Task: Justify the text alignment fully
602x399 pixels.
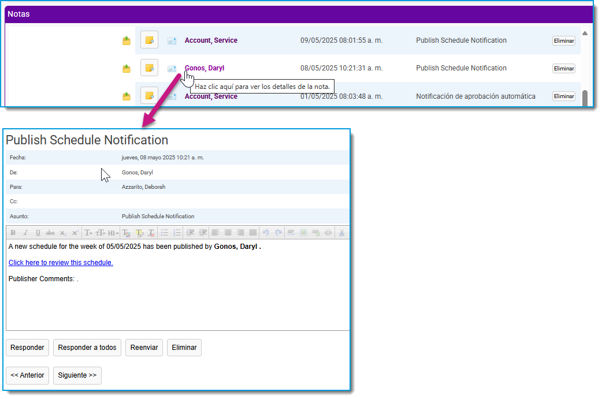Action: pos(253,233)
